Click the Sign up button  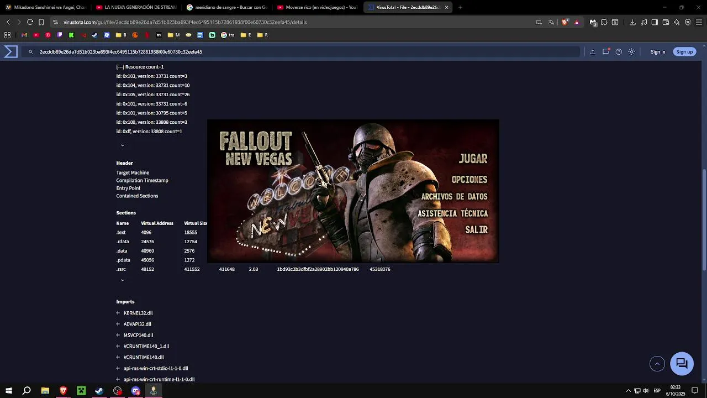pyautogui.click(x=684, y=51)
